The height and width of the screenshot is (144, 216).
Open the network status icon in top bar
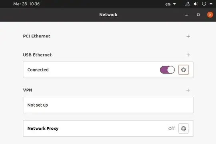tap(188, 4)
